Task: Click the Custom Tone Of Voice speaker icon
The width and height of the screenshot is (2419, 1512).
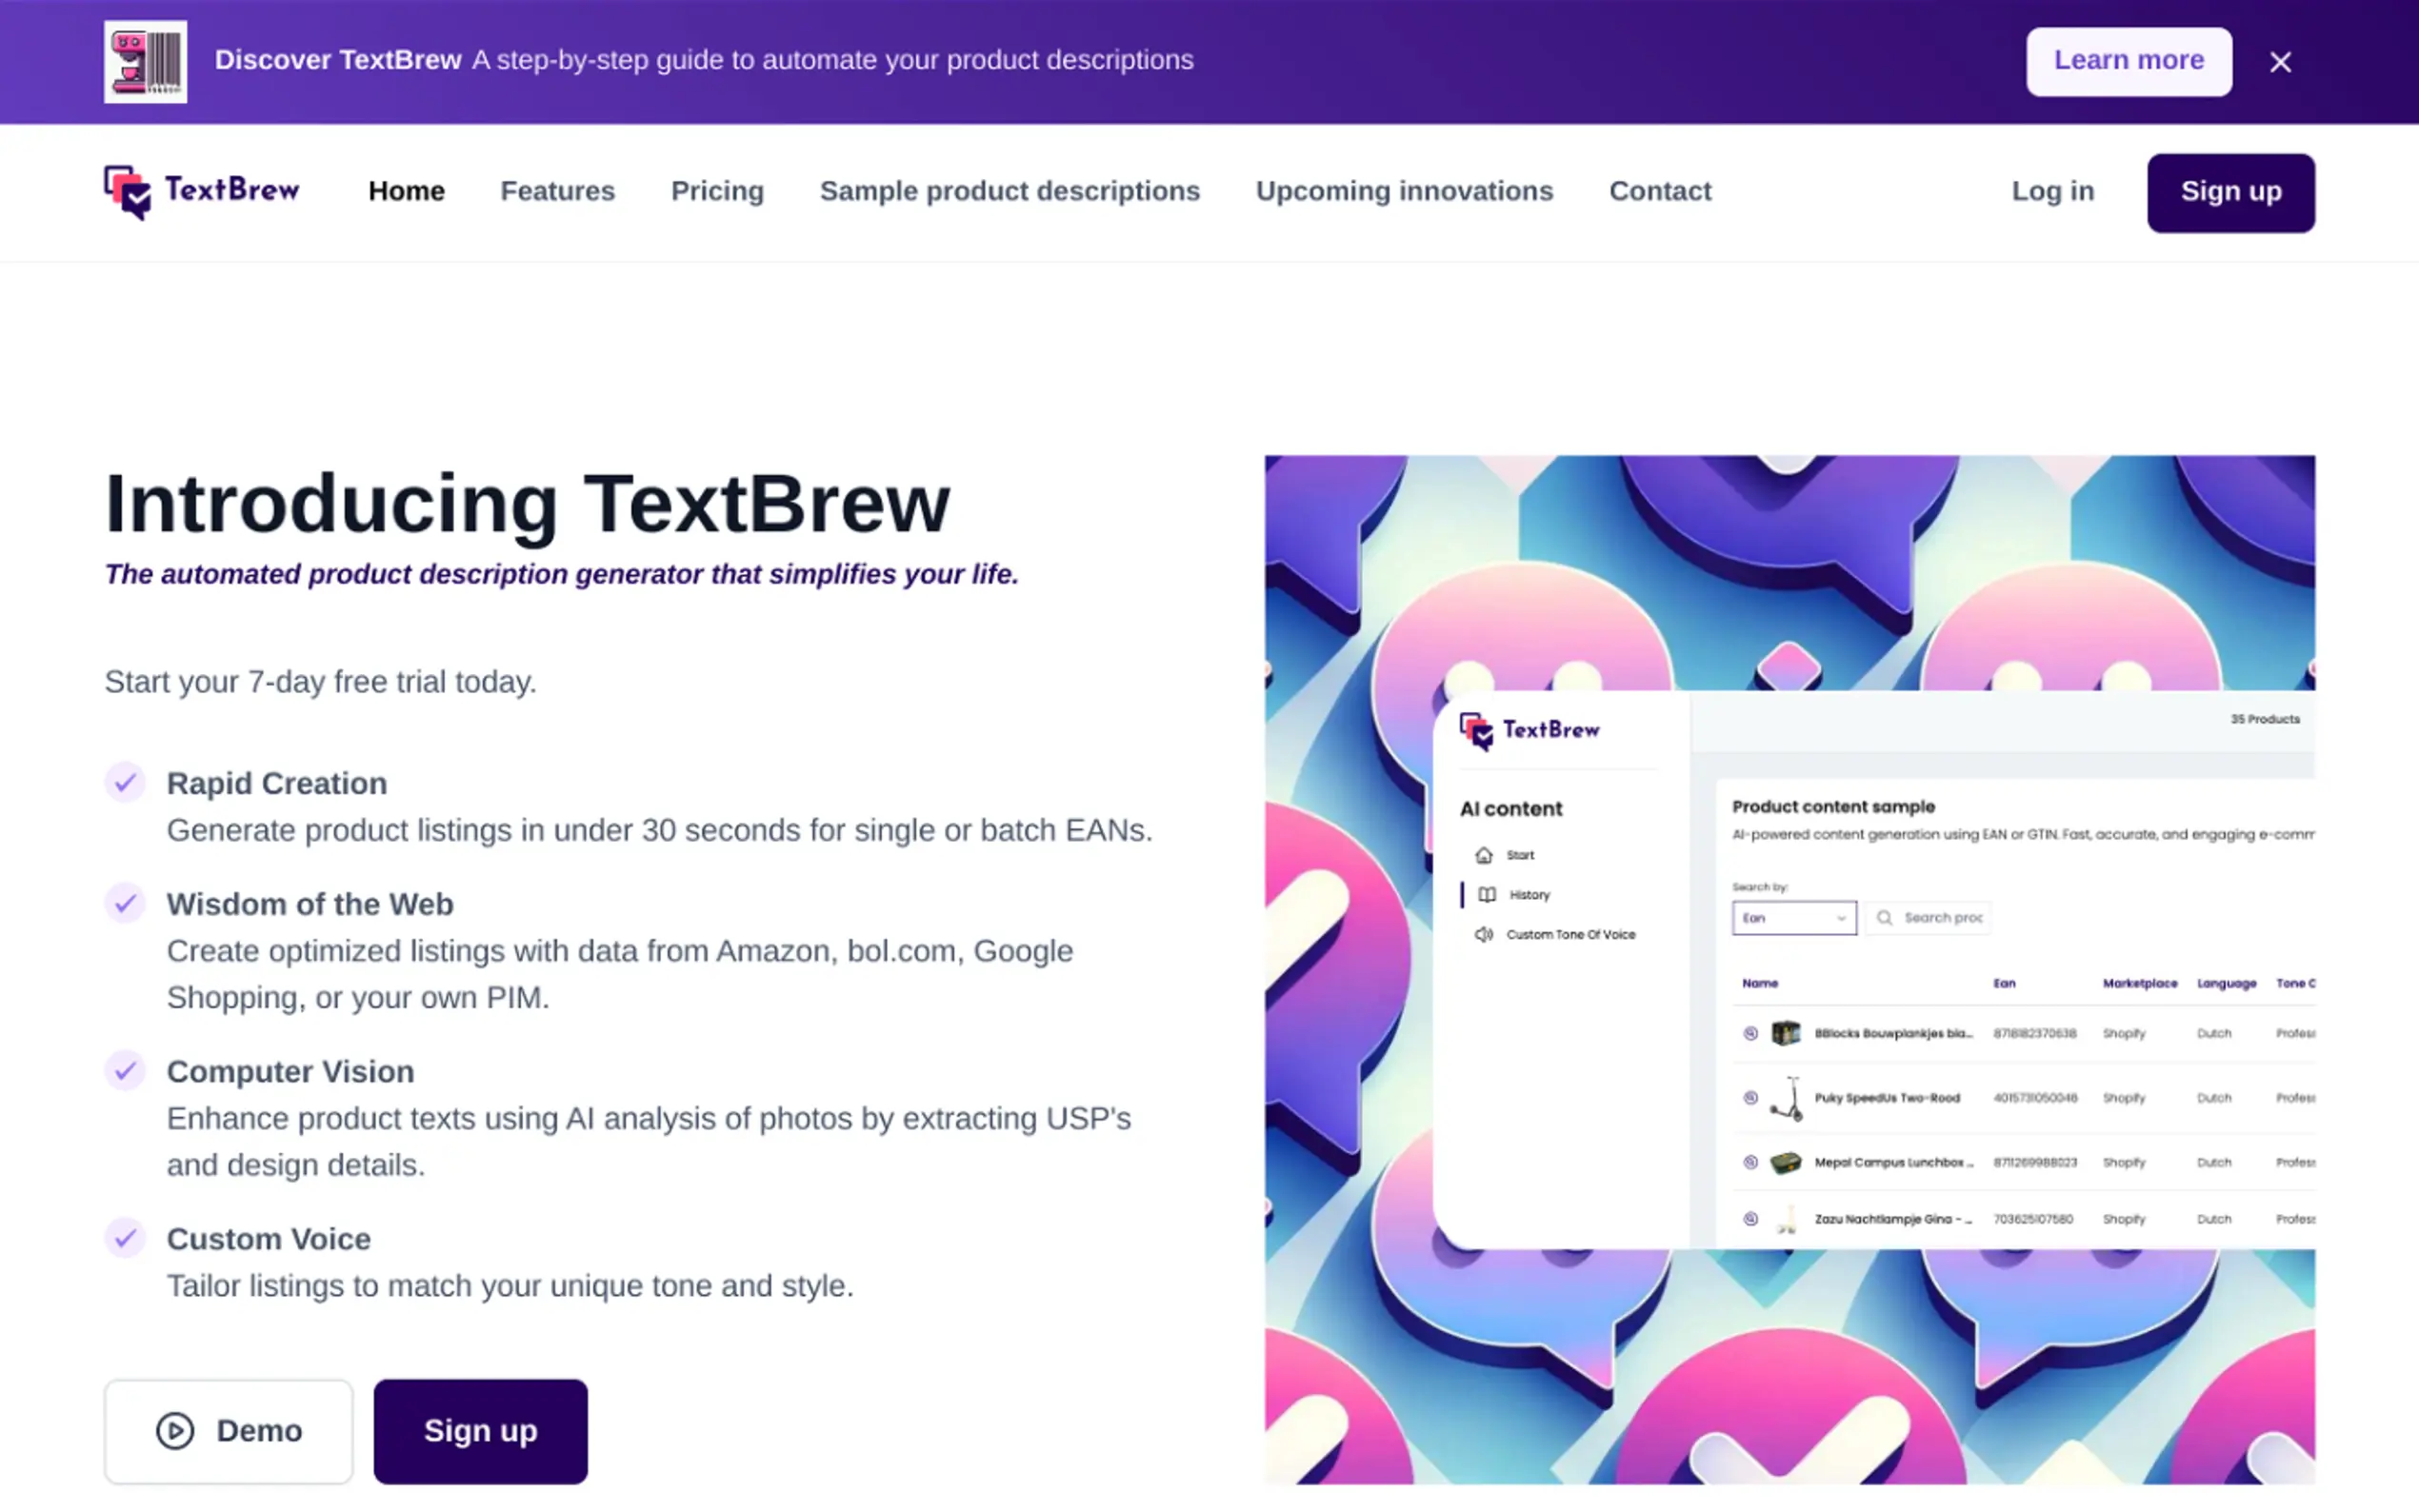Action: pos(1483,934)
